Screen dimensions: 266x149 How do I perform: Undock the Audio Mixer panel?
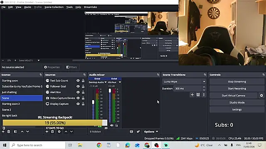pyautogui.click(x=158, y=74)
